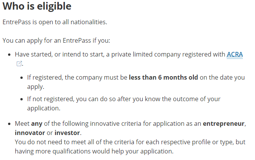
Task: Click the bullet marker before "If registered"
Action: (22, 78)
